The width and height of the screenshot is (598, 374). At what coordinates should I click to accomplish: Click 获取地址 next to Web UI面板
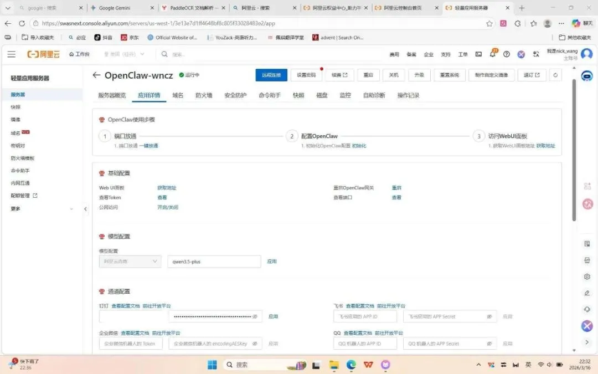[x=167, y=188]
